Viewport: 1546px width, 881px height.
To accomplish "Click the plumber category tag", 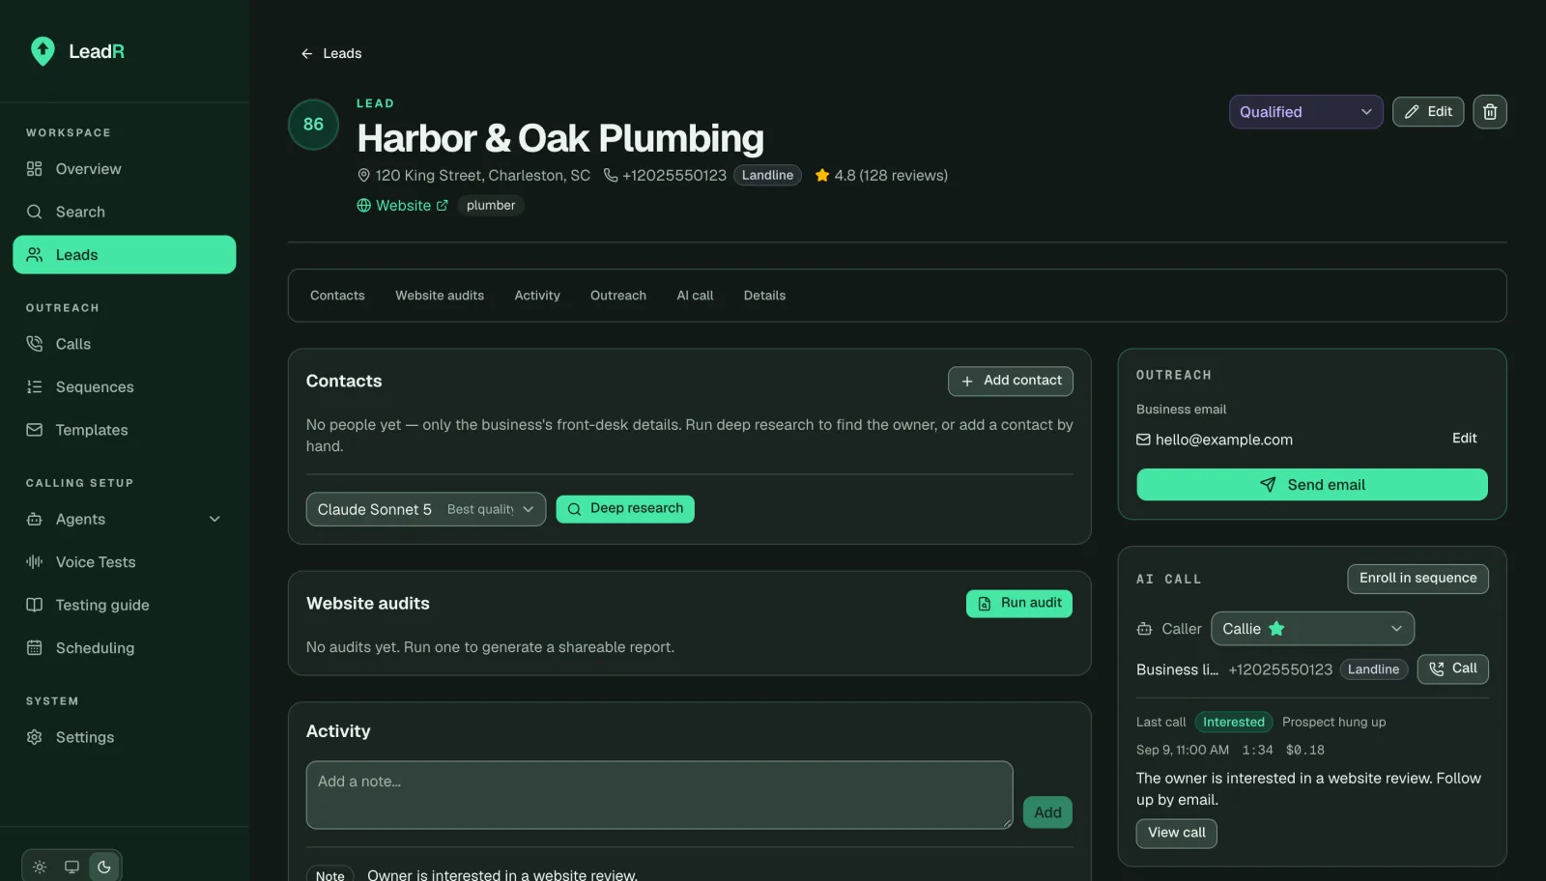I will pos(491,206).
